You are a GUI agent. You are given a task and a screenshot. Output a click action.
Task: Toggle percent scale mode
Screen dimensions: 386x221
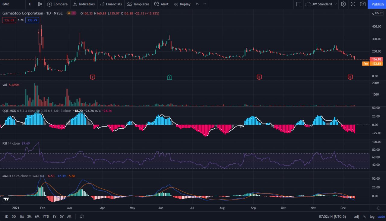(364, 216)
